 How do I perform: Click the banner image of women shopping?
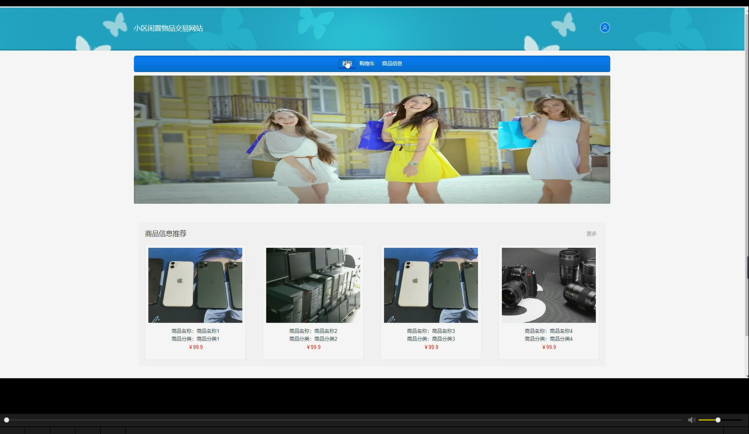[x=372, y=140]
